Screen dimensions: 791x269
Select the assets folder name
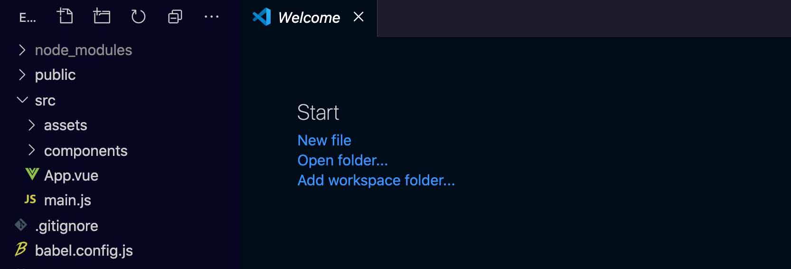[66, 125]
